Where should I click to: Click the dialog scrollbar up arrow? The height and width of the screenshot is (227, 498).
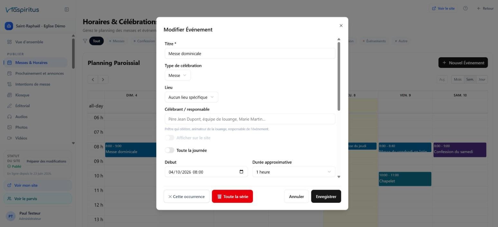click(x=339, y=39)
